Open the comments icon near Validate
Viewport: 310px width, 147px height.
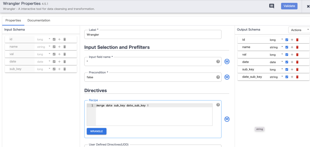point(272,6)
